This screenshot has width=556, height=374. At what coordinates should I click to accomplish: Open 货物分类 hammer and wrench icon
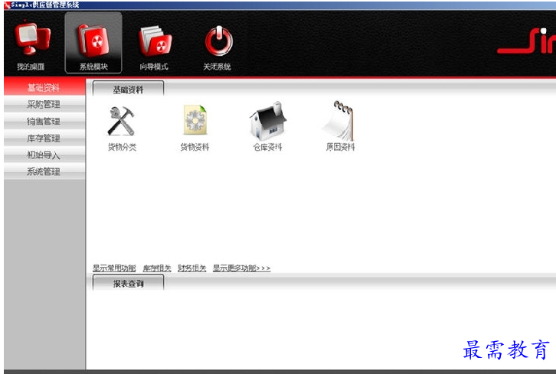coord(121,121)
